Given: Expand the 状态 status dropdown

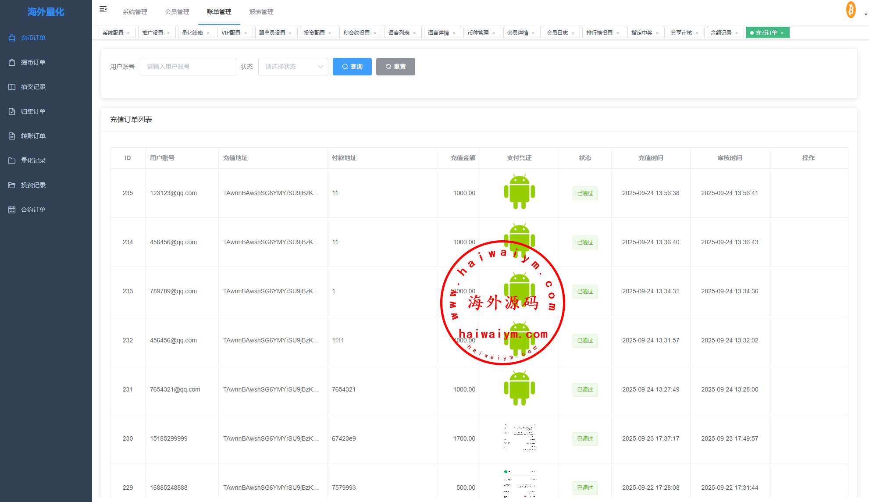Looking at the screenshot, I should coord(293,67).
